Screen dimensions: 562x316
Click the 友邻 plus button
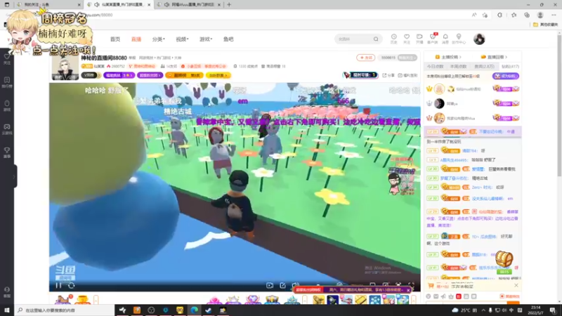pyautogui.click(x=365, y=58)
